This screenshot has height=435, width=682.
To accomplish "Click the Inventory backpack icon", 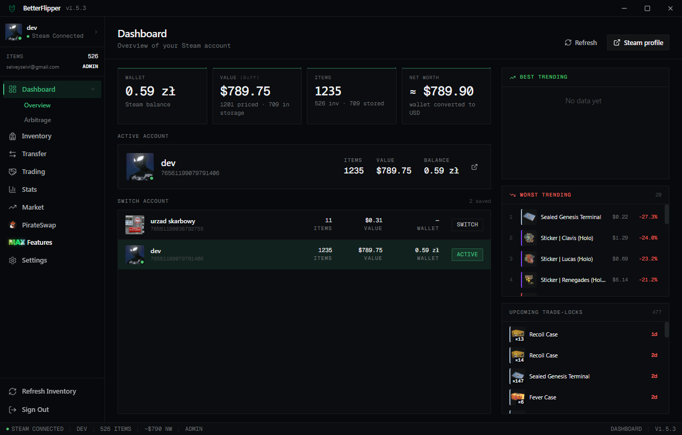I will click(x=13, y=136).
